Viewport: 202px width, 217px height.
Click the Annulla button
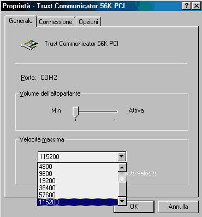click(x=178, y=207)
